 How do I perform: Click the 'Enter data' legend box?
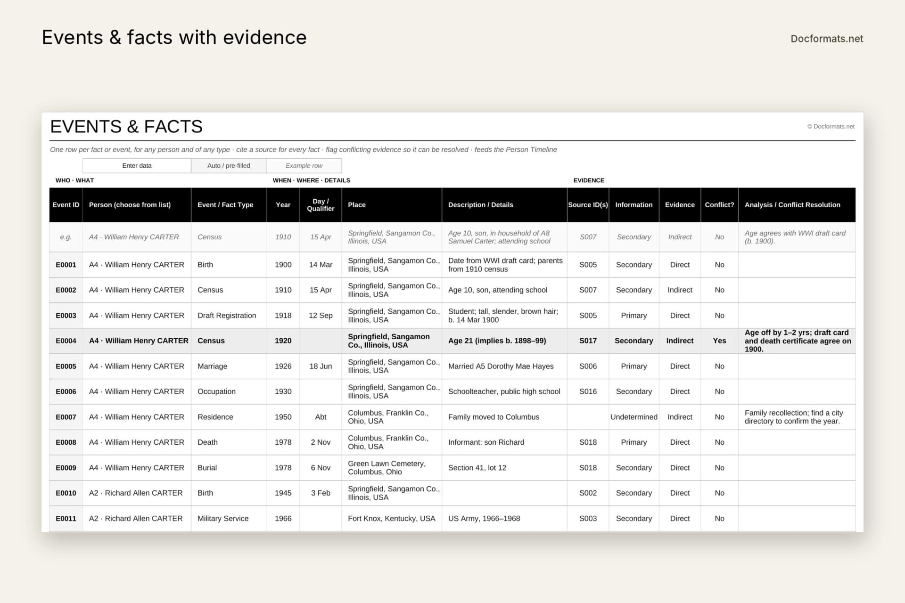[137, 165]
